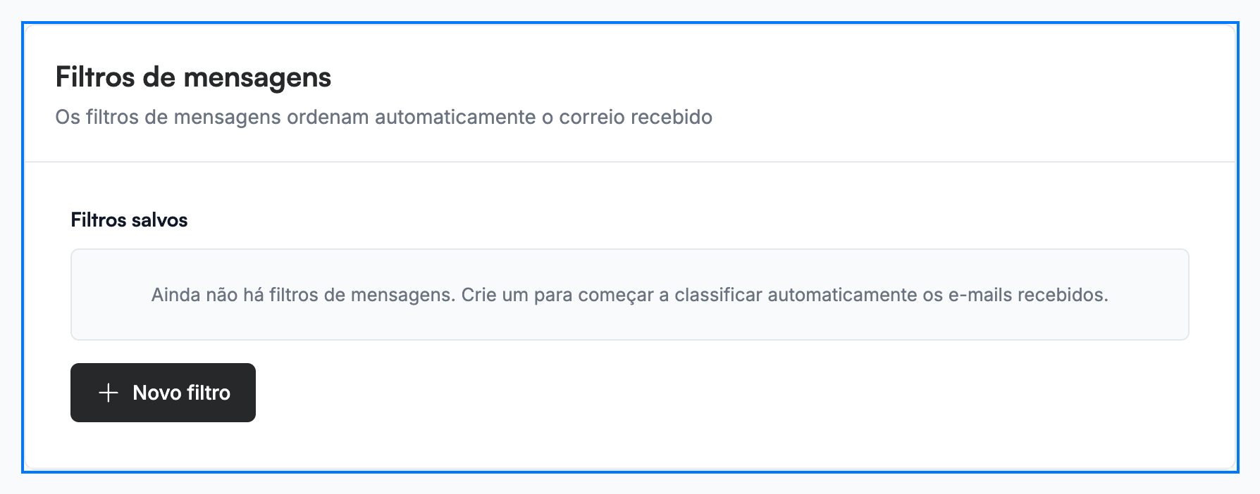Select the "Filtros de mensagens" heading
Image resolution: width=1260 pixels, height=494 pixels.
(193, 77)
